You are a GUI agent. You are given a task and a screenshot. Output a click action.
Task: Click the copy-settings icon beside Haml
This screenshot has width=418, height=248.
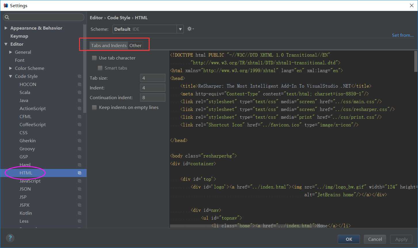(x=79, y=165)
